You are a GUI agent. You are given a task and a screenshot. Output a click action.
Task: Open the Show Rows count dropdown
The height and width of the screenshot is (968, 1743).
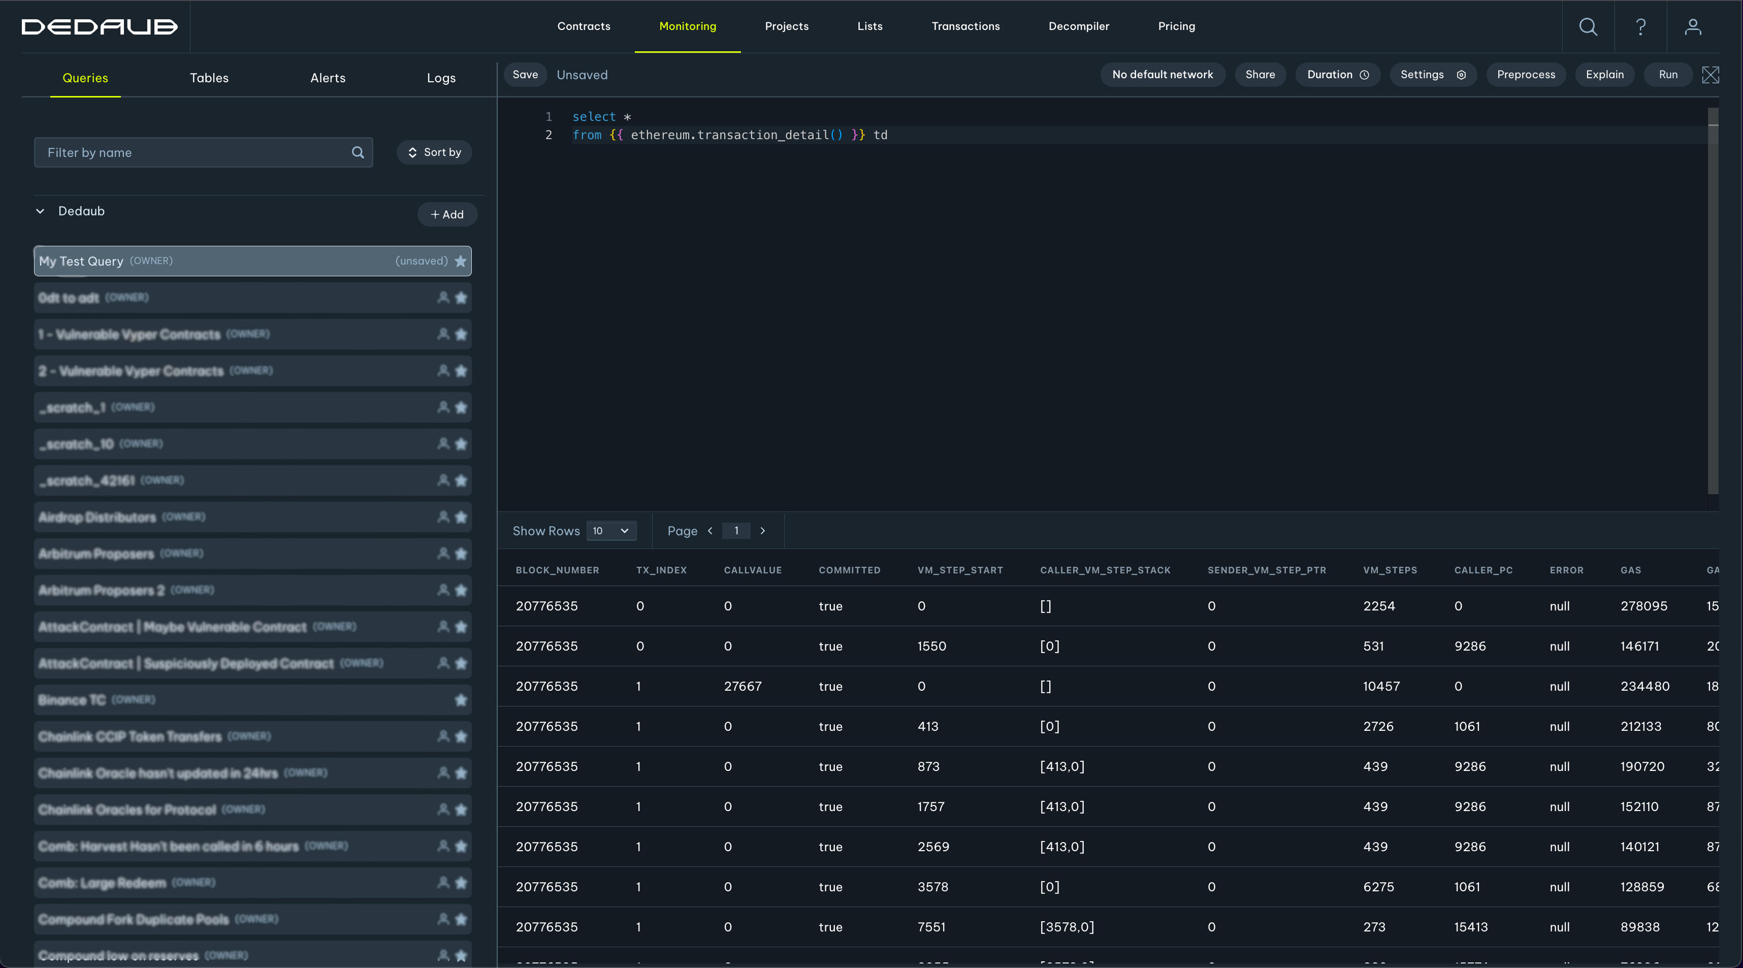click(611, 531)
